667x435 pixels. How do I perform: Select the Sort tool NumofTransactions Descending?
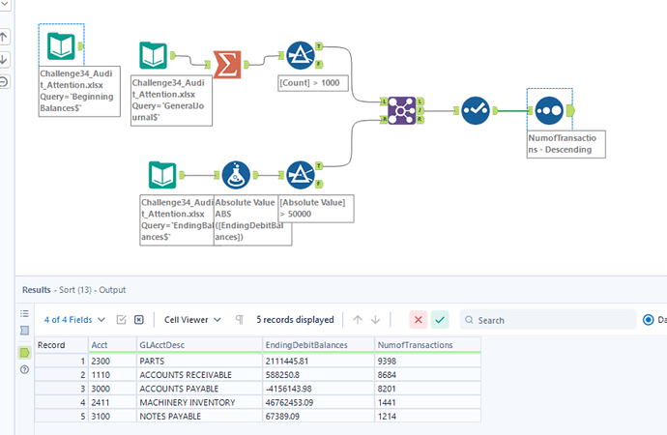coord(549,110)
